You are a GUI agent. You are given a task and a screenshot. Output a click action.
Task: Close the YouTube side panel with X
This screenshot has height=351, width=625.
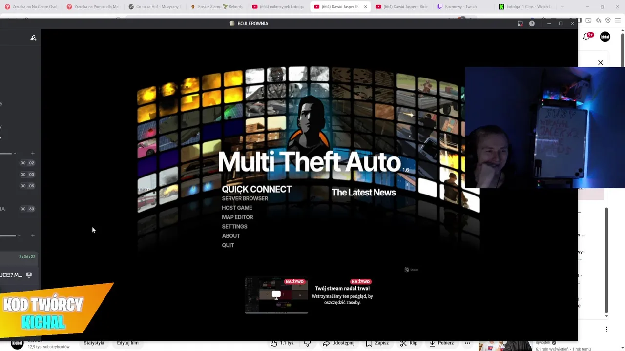[x=601, y=63]
